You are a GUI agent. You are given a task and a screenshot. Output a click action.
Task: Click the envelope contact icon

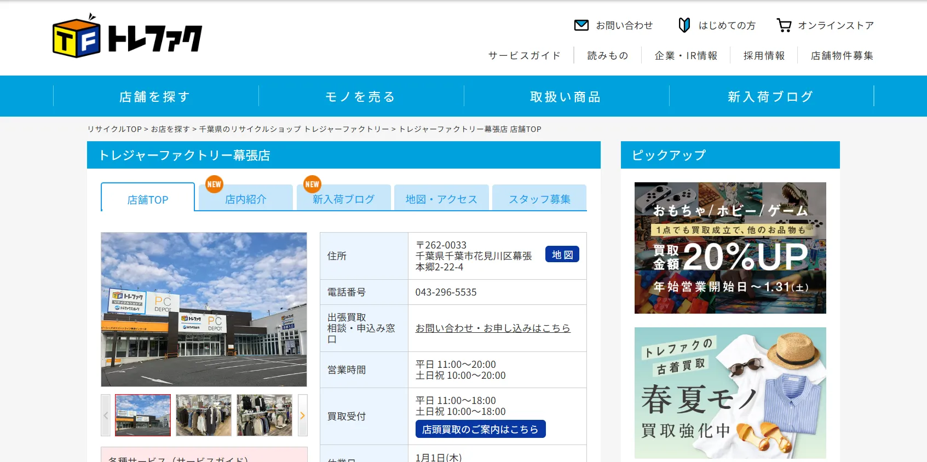pyautogui.click(x=581, y=25)
